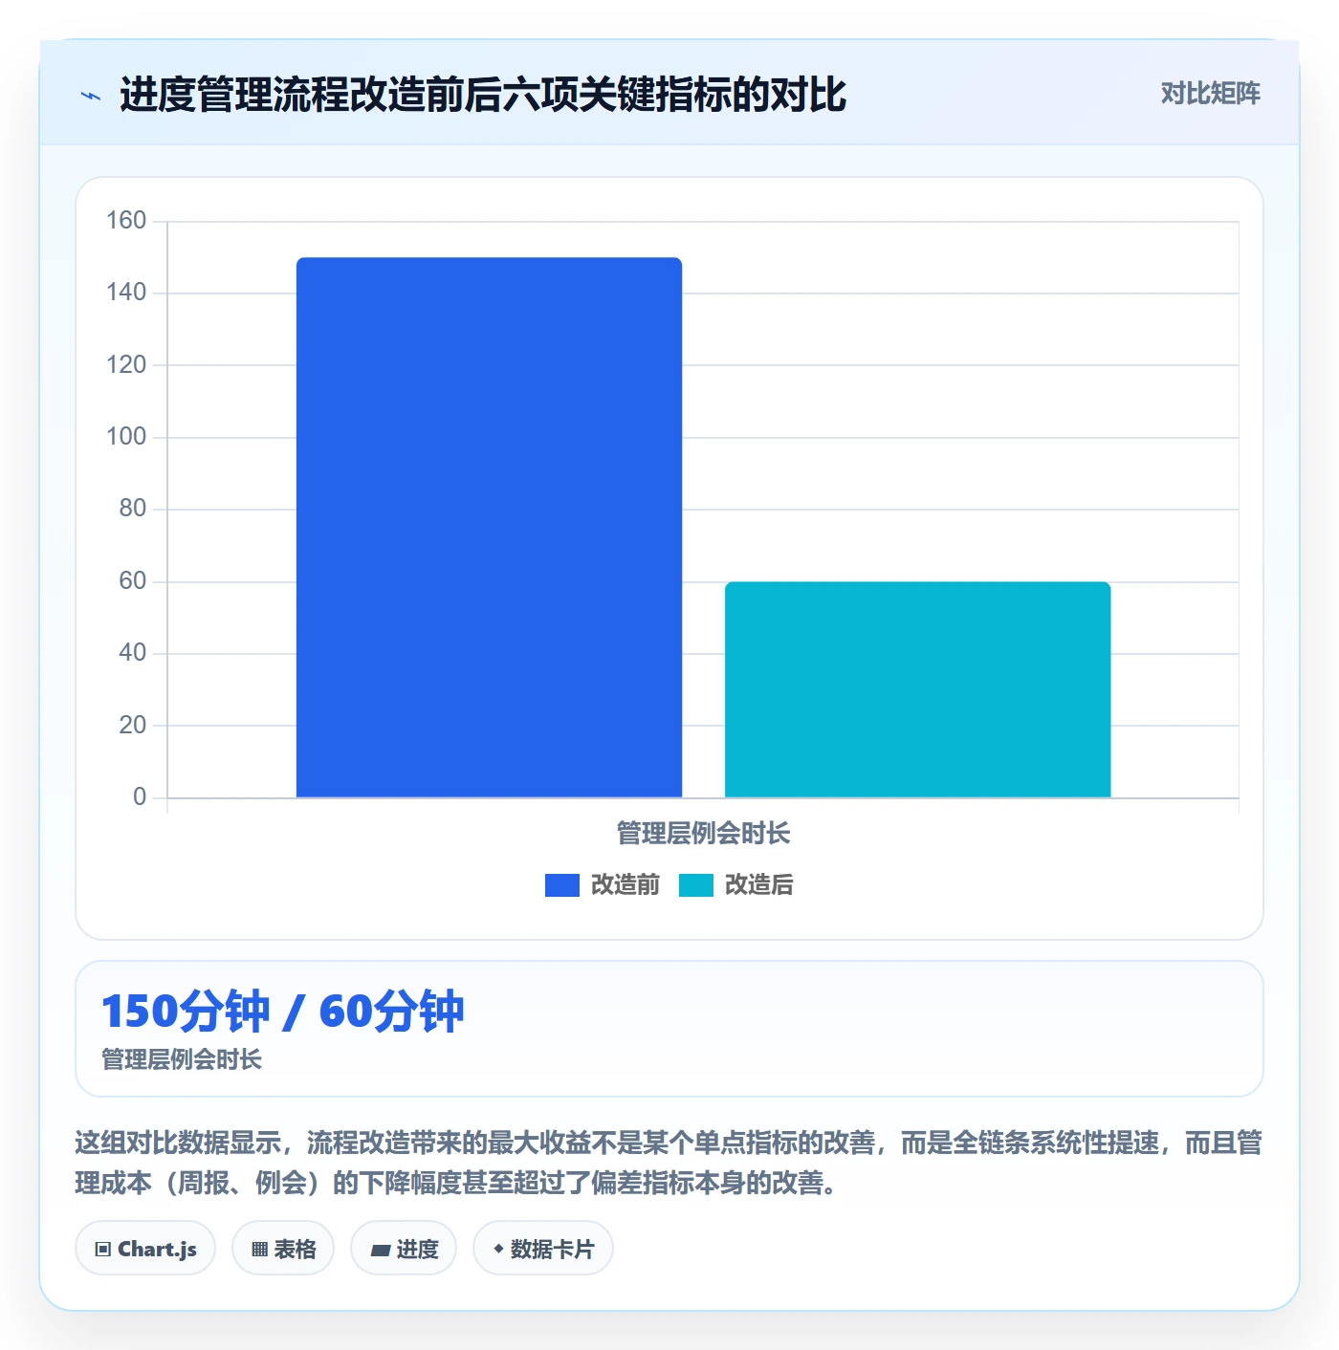Click the 150分钟 / 60分钟 value

pyautogui.click(x=283, y=1012)
